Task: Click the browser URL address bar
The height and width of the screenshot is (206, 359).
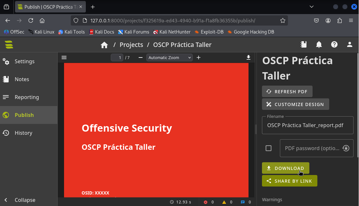Action: pos(179,20)
